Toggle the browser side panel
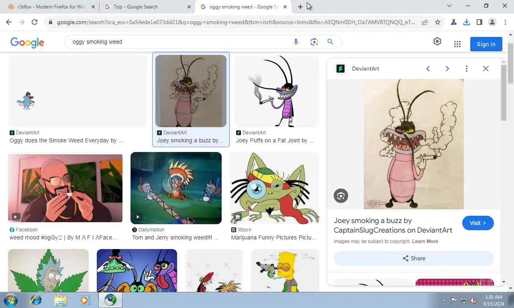This screenshot has width=514, height=308. pyautogui.click(x=479, y=22)
